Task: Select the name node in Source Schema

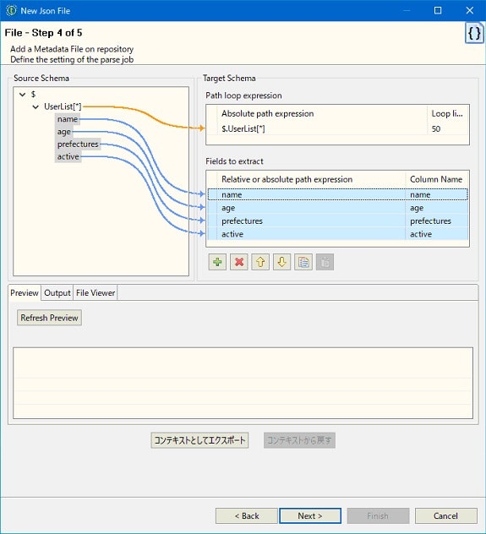Action: coord(68,119)
